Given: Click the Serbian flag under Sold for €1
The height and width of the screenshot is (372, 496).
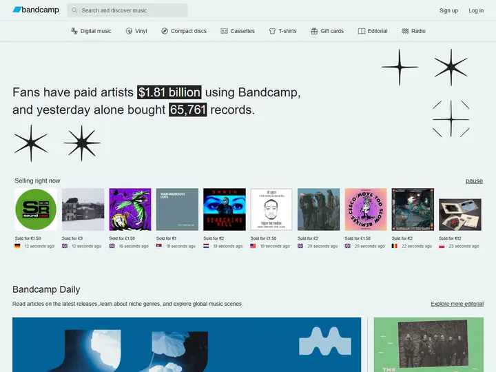Looking at the screenshot, I should click(159, 246).
